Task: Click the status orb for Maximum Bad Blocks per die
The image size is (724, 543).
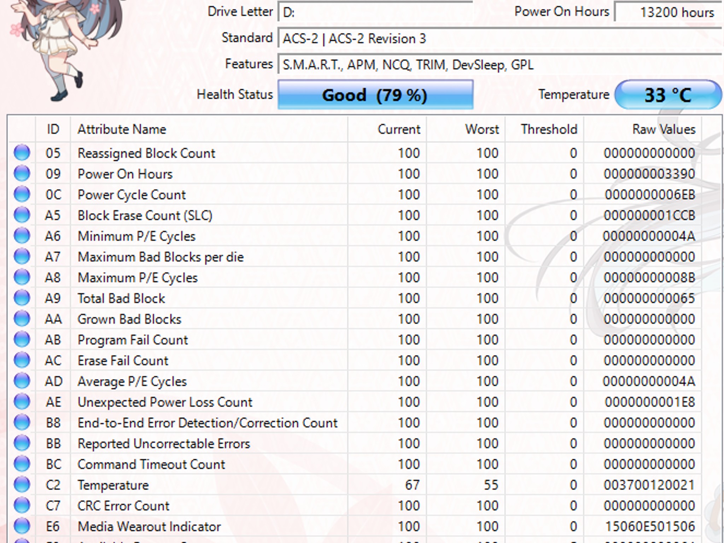Action: tap(22, 257)
